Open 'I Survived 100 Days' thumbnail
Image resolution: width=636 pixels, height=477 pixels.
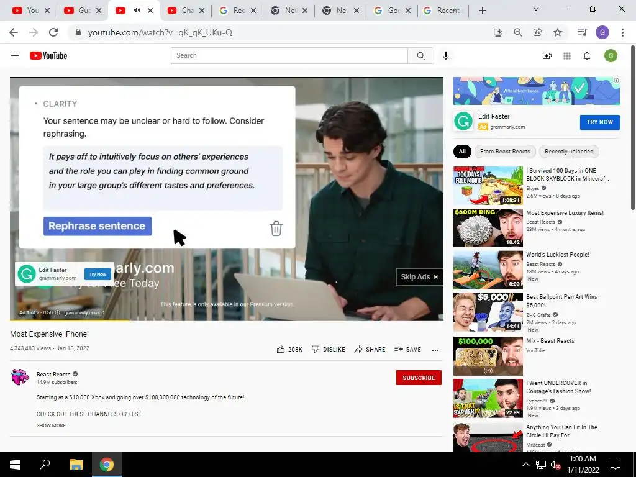click(488, 185)
